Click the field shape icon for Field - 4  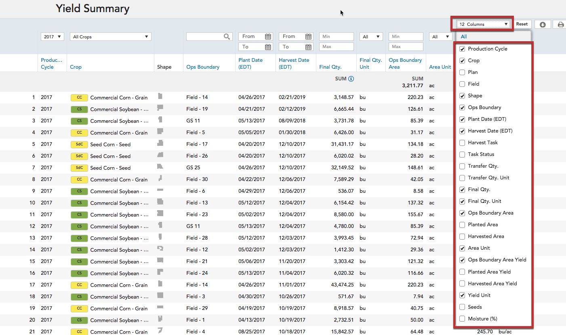160,331
